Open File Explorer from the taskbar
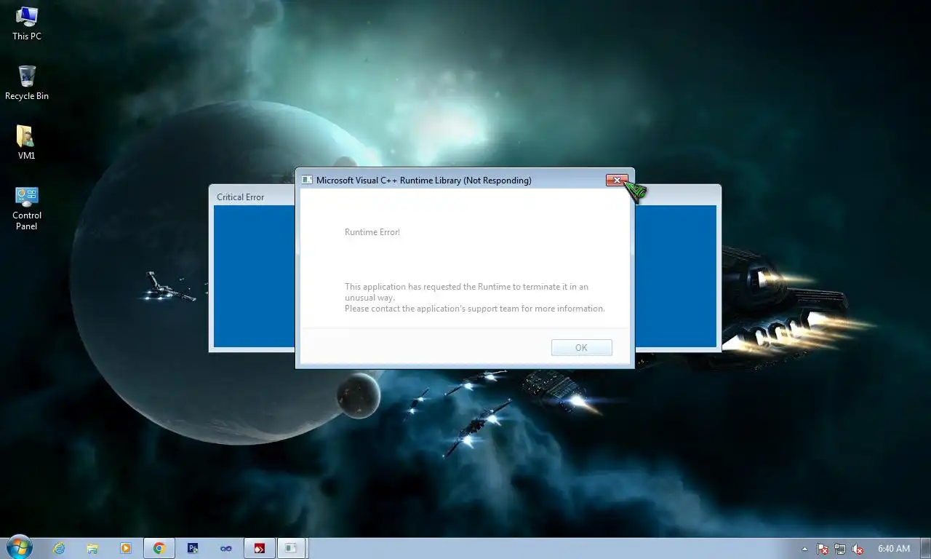 coord(92,548)
